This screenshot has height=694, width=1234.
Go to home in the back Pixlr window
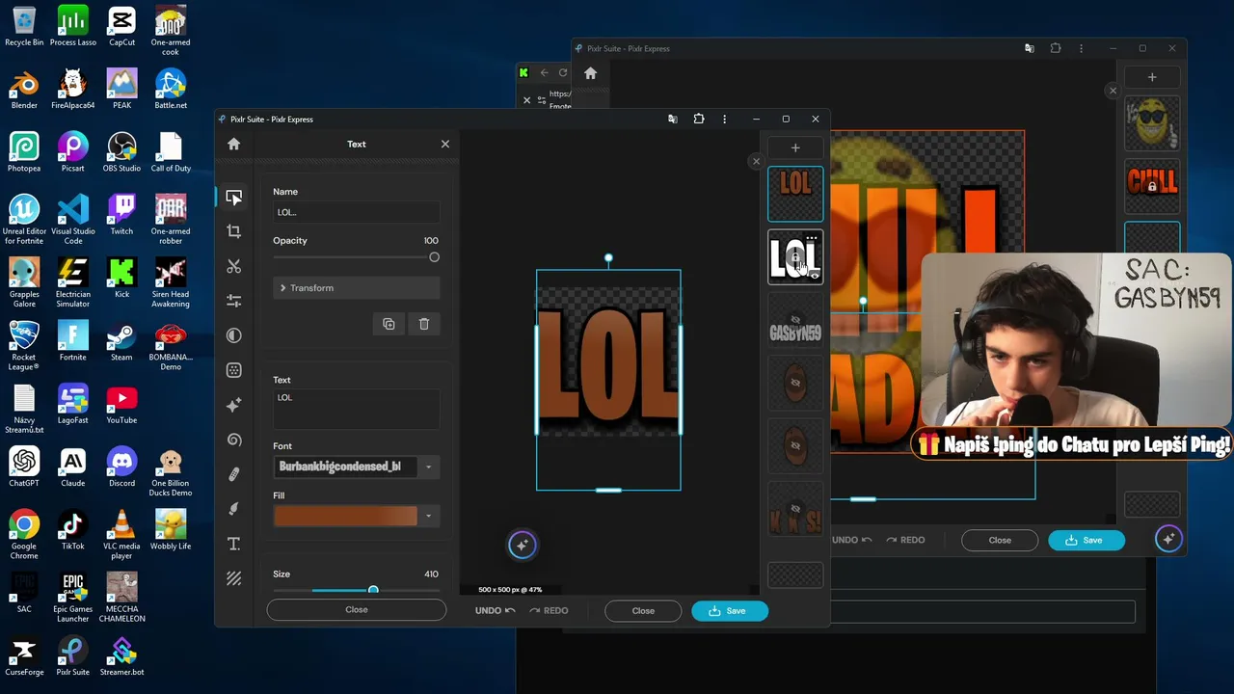point(590,73)
